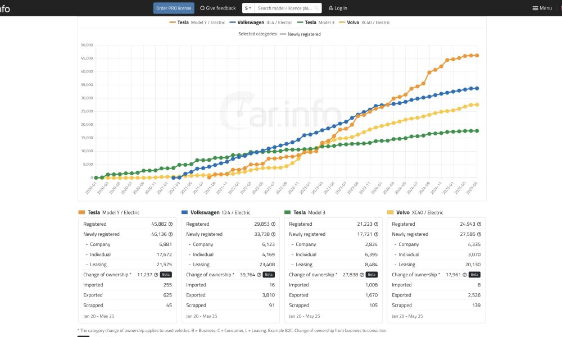Click info icon beside ID.4 Registered 29,853
The image size is (562, 337).
coord(274,224)
